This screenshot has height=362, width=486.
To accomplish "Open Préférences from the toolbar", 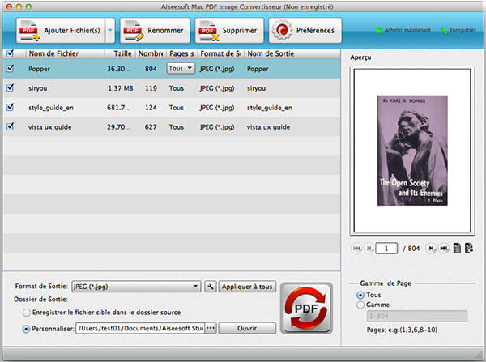I will pos(305,31).
